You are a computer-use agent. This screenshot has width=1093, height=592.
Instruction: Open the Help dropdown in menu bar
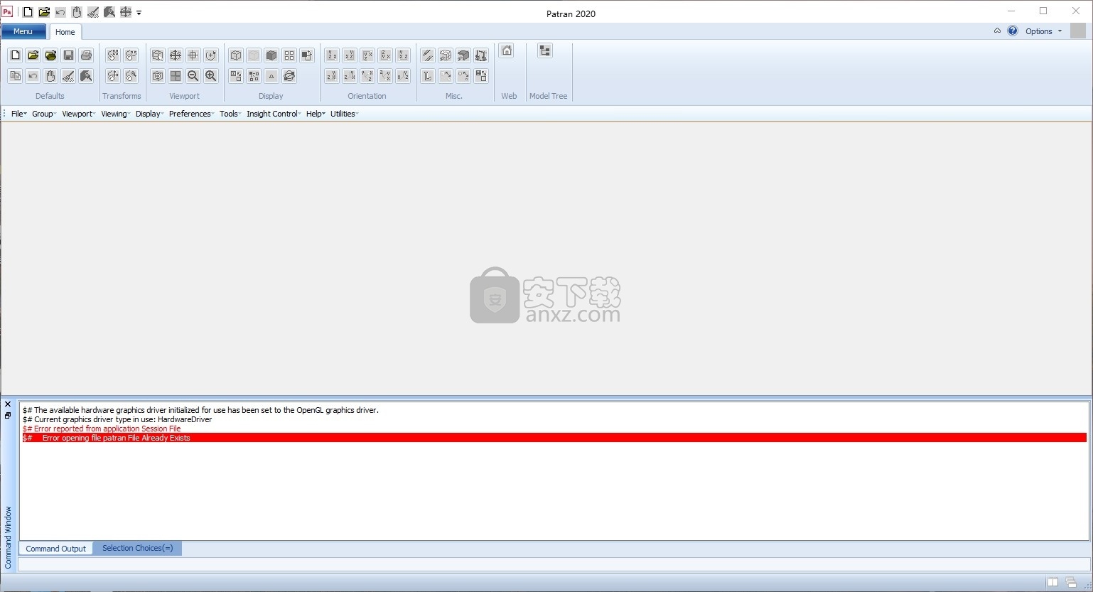[x=316, y=114]
